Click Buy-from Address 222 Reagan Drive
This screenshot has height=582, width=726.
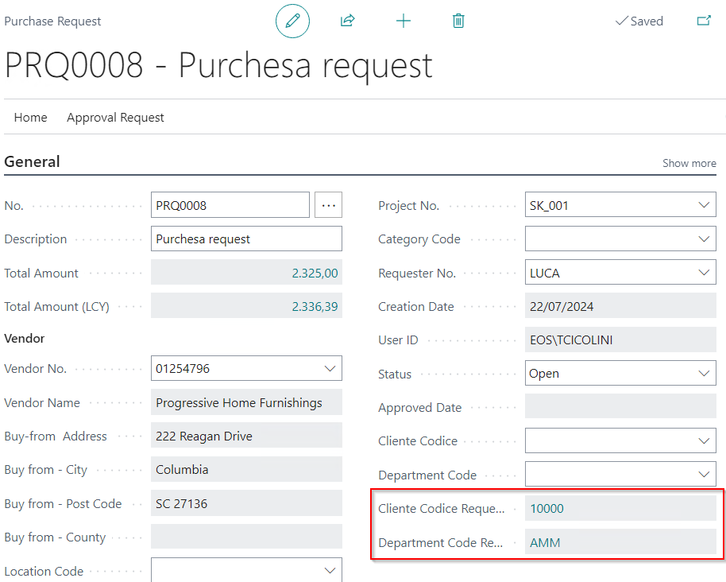pos(246,436)
